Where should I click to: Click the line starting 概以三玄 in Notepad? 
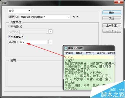pyautogui.click(x=86, y=76)
